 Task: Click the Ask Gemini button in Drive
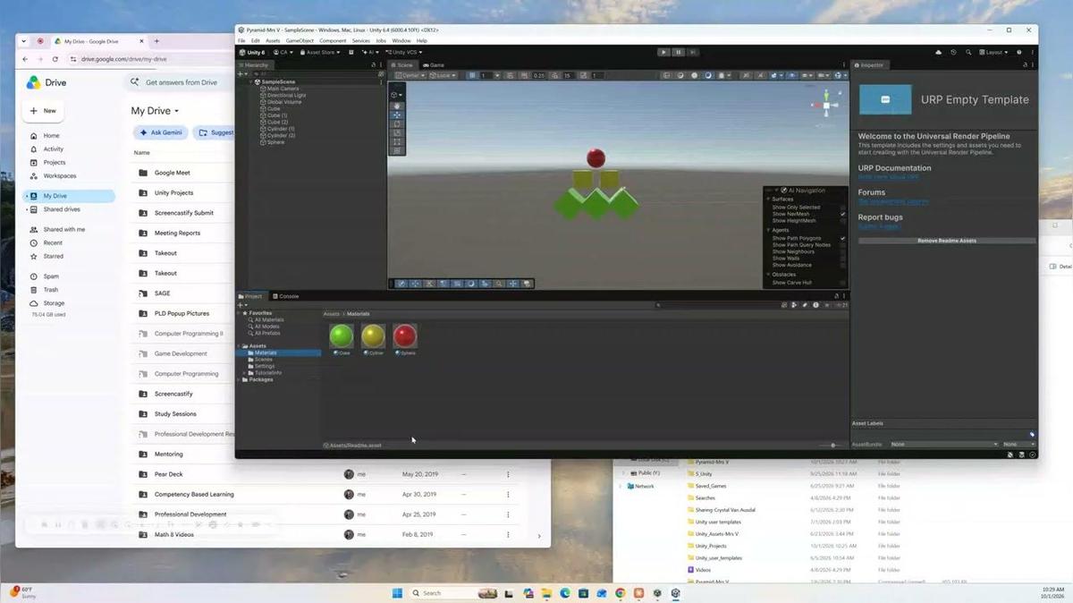coord(161,132)
